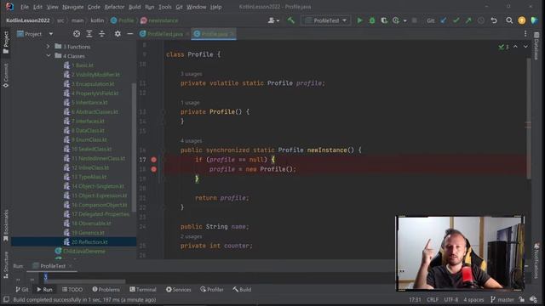The image size is (545, 306).
Task: Open the Services tool window
Action: pyautogui.click(x=178, y=289)
